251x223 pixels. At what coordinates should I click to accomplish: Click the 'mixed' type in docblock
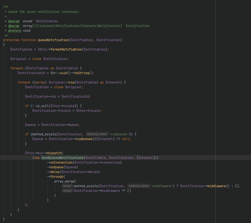[x=27, y=21]
